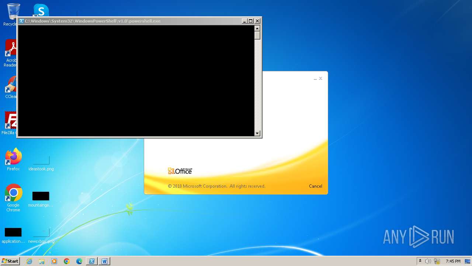Screen dimensions: 472x266
Task: Maximize the PowerShell window
Action: coord(251,21)
